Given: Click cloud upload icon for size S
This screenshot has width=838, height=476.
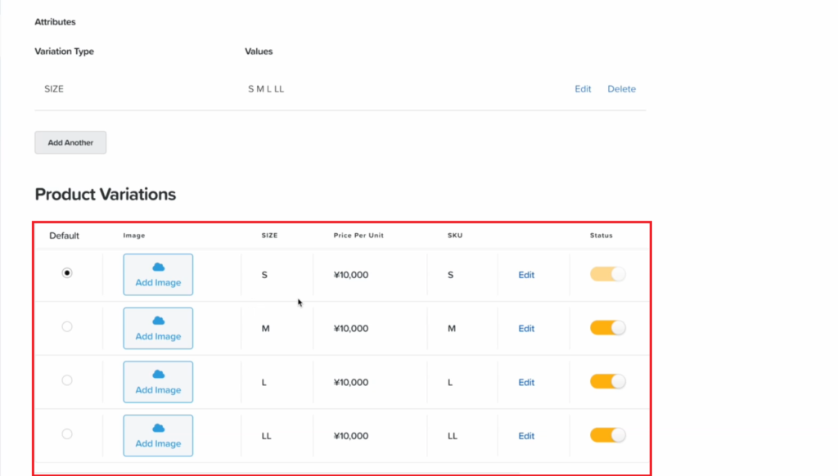Looking at the screenshot, I should [158, 267].
